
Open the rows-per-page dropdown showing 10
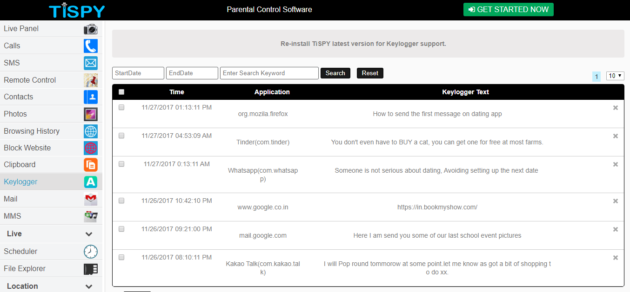615,76
